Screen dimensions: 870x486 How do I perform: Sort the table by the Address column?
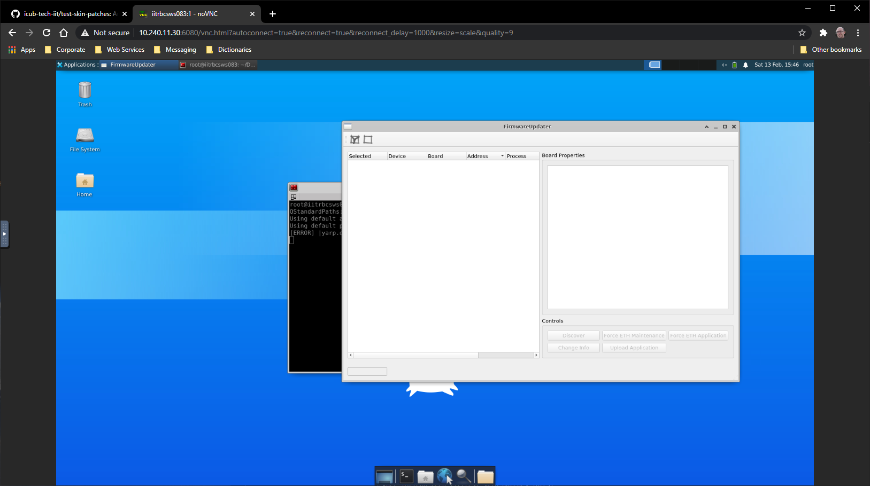click(486, 156)
